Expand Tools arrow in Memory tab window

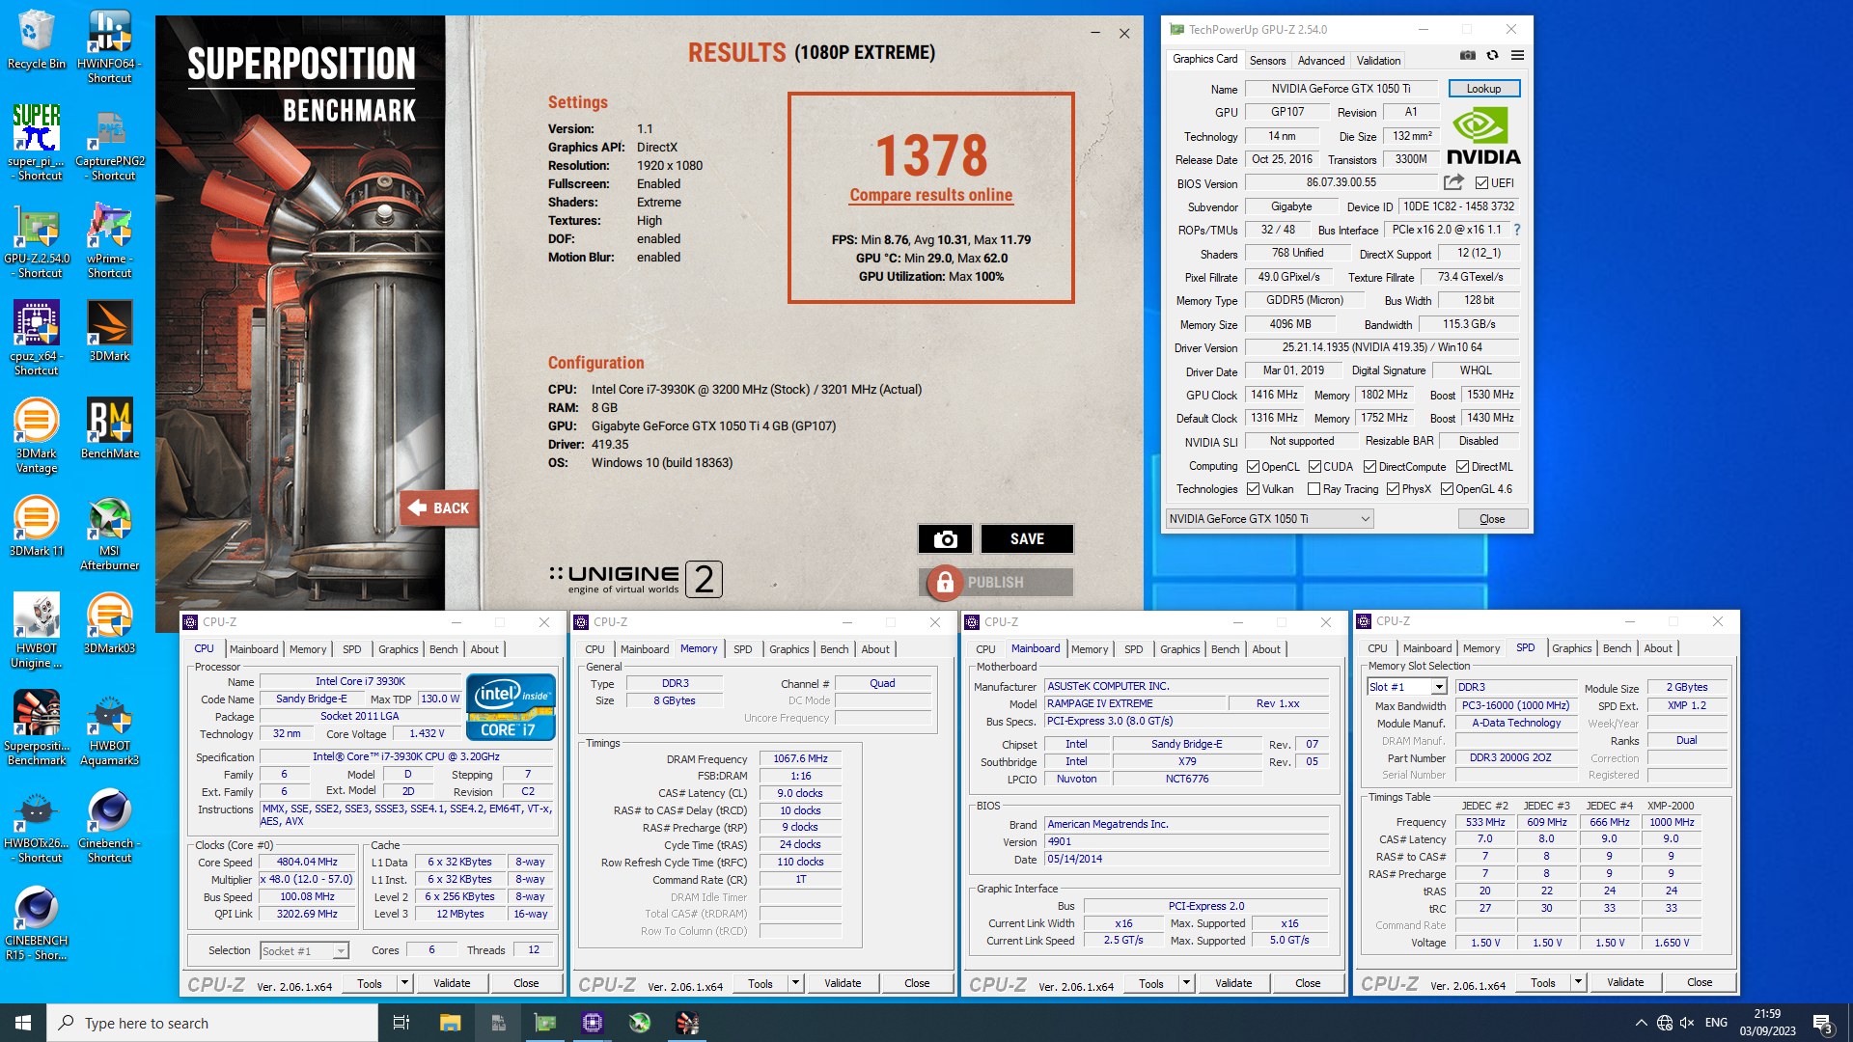tap(795, 983)
